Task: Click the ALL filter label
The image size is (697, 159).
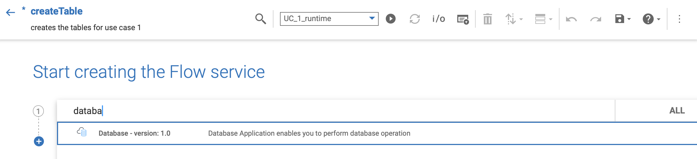Action: 677,110
